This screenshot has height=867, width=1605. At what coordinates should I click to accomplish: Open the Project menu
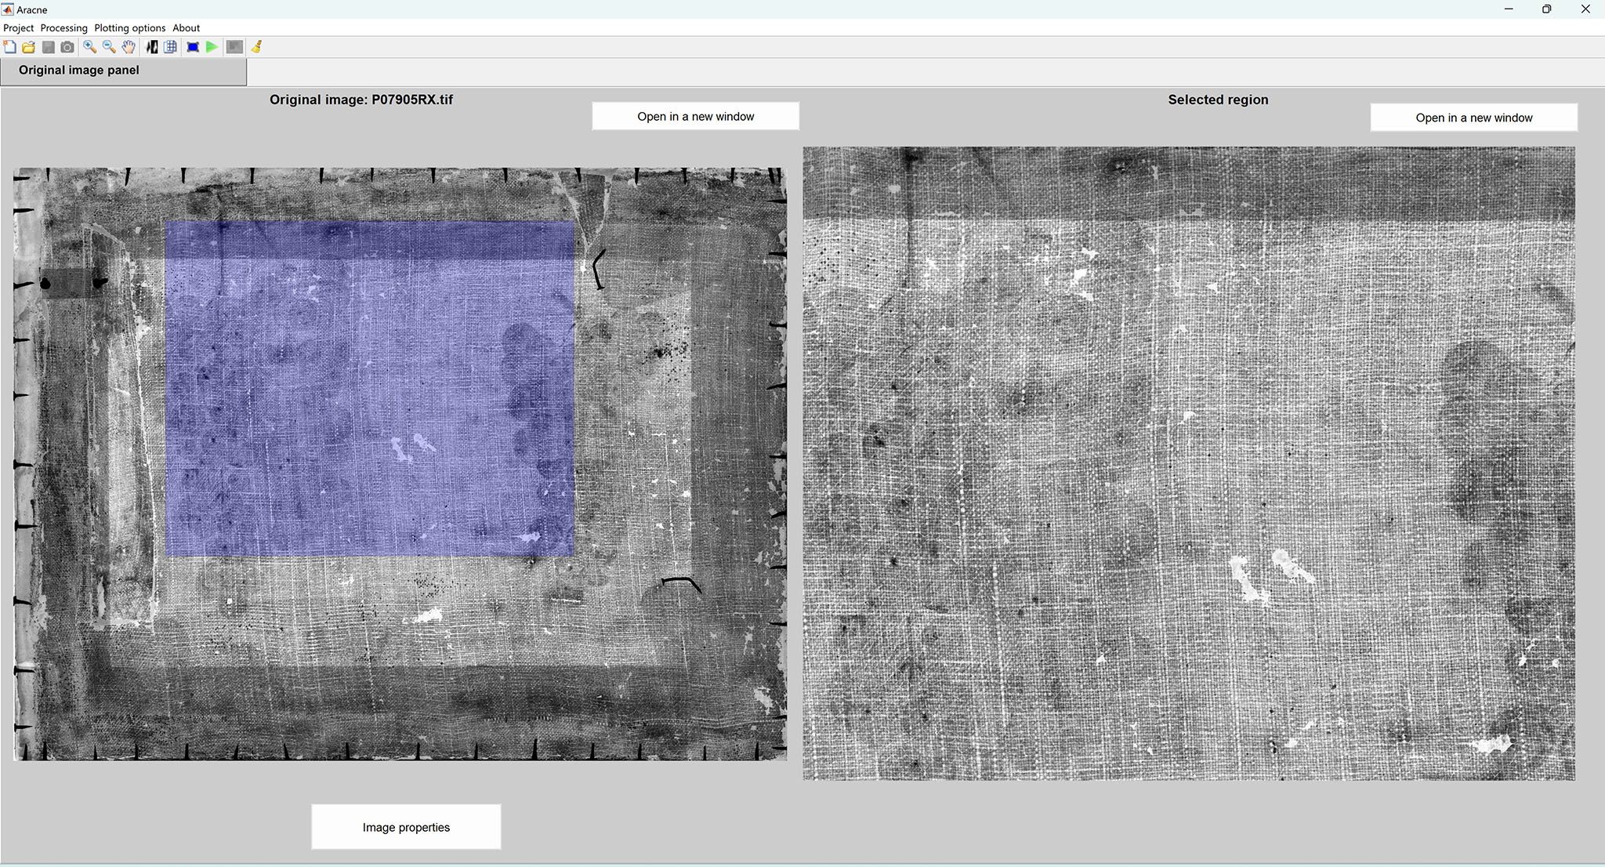[x=19, y=28]
